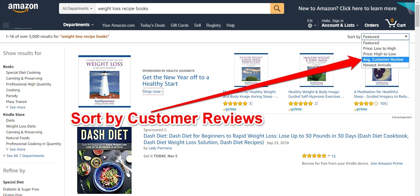Image resolution: width=420 pixels, height=196 pixels.
Task: Click the sponsored info icon beside Sponsored
Action: click(165, 130)
